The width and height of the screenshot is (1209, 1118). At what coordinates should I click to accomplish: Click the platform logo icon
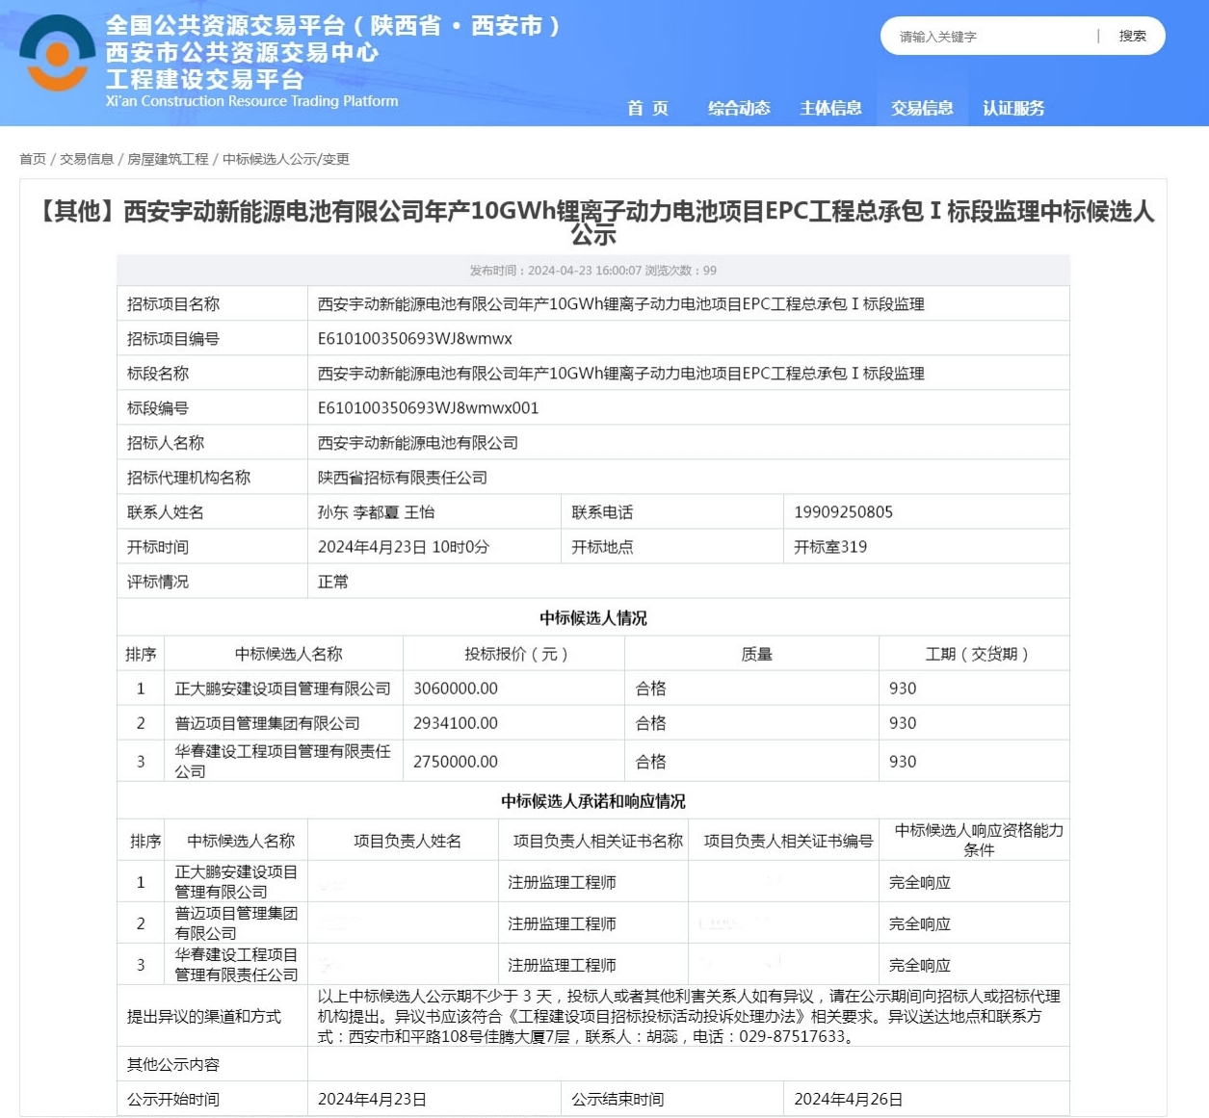(57, 54)
